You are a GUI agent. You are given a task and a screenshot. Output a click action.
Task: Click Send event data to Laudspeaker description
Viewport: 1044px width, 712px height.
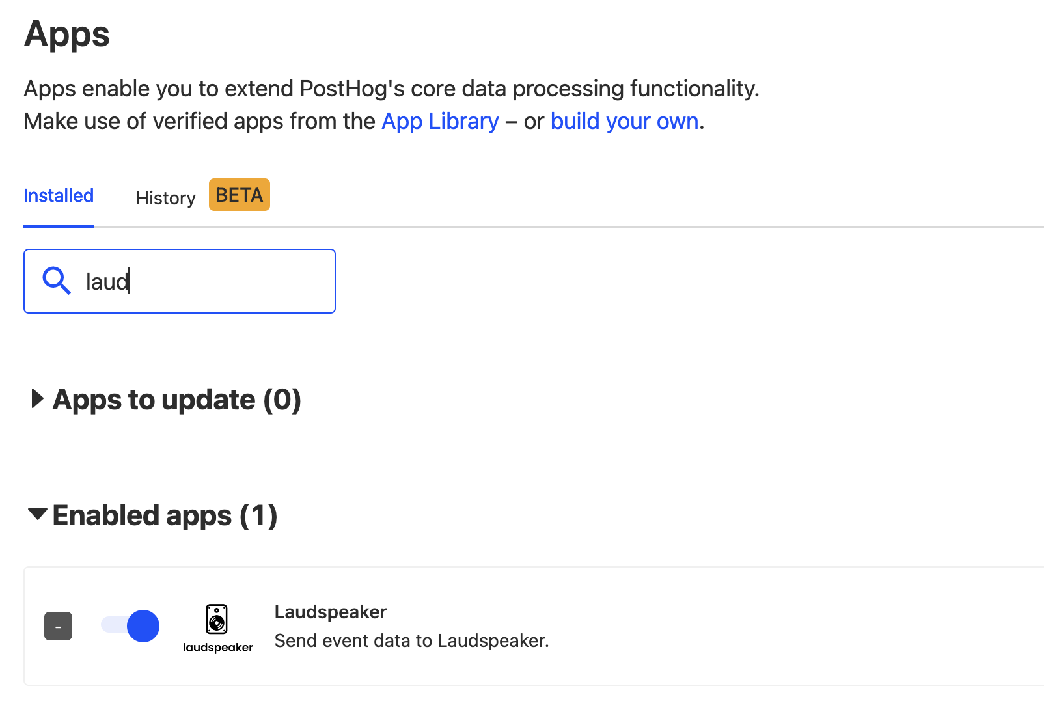[411, 640]
